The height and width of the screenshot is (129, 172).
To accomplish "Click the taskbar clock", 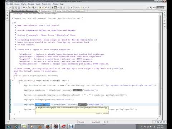I will point(160,126).
